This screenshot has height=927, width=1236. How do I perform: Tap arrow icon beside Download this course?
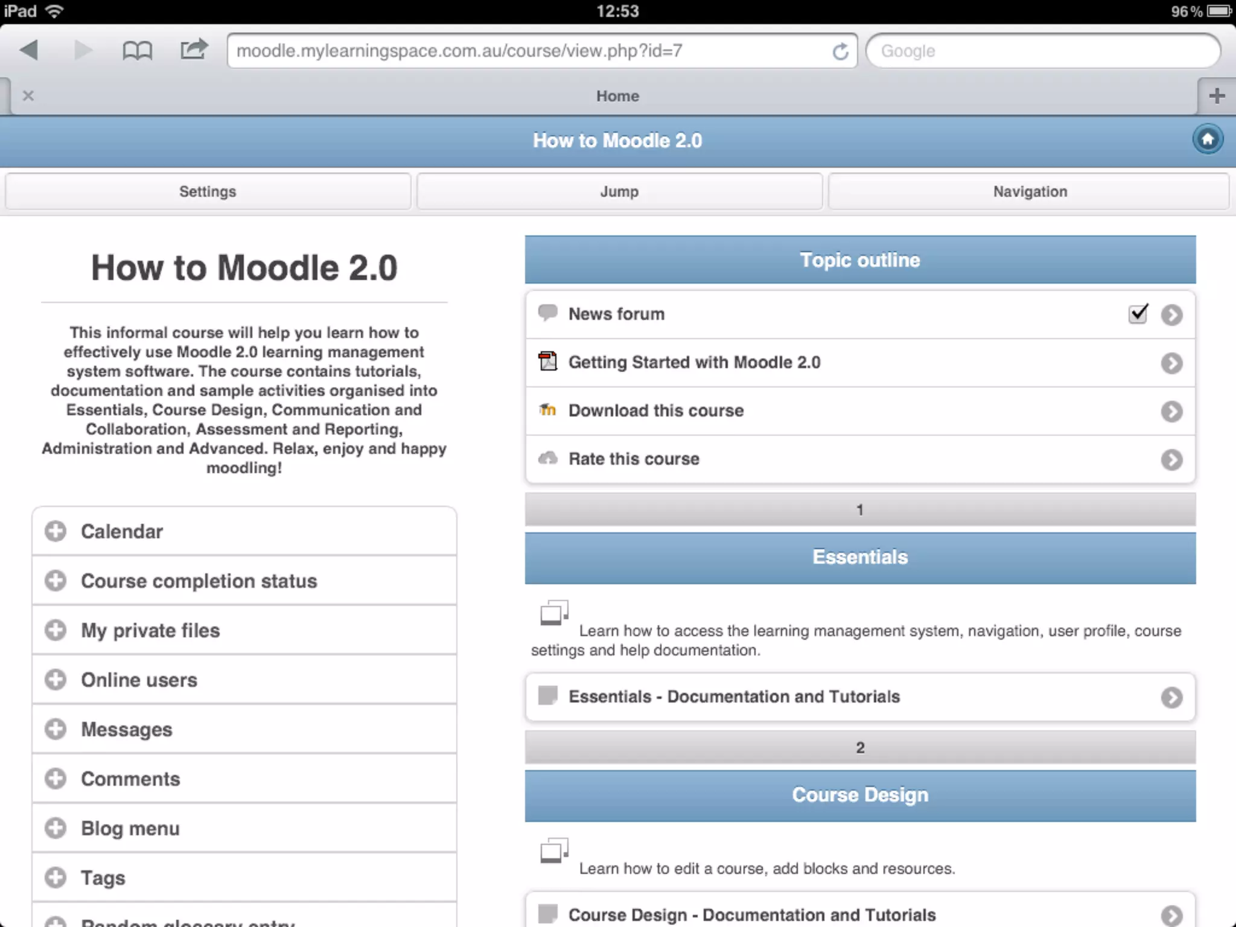pos(1171,412)
